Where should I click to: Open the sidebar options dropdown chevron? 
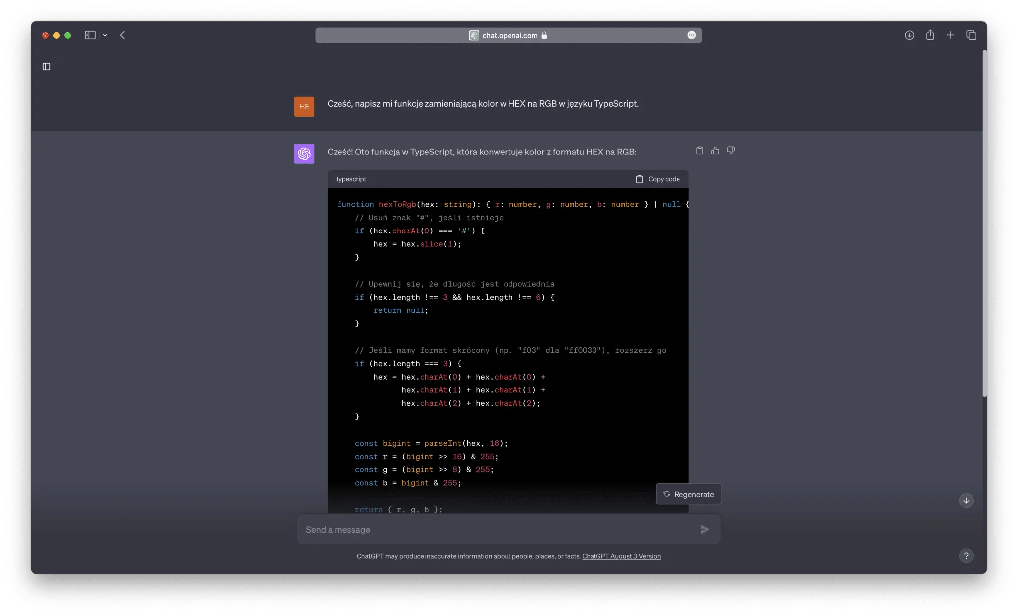coord(105,35)
